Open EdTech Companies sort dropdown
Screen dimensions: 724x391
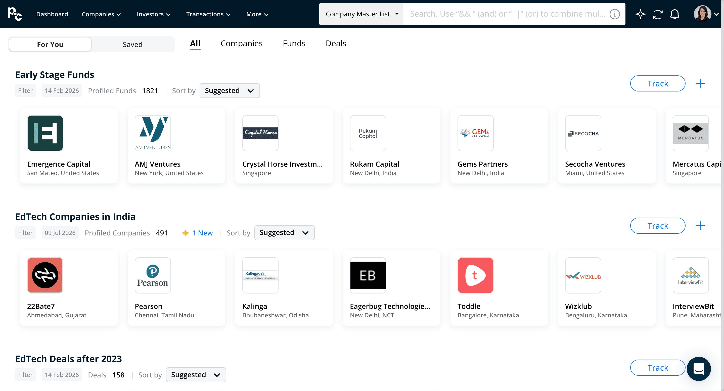coord(284,233)
